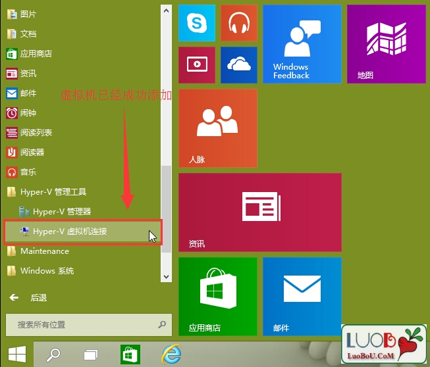The image size is (430, 367).
Task: Click the Windows Start button
Action: tap(17, 354)
